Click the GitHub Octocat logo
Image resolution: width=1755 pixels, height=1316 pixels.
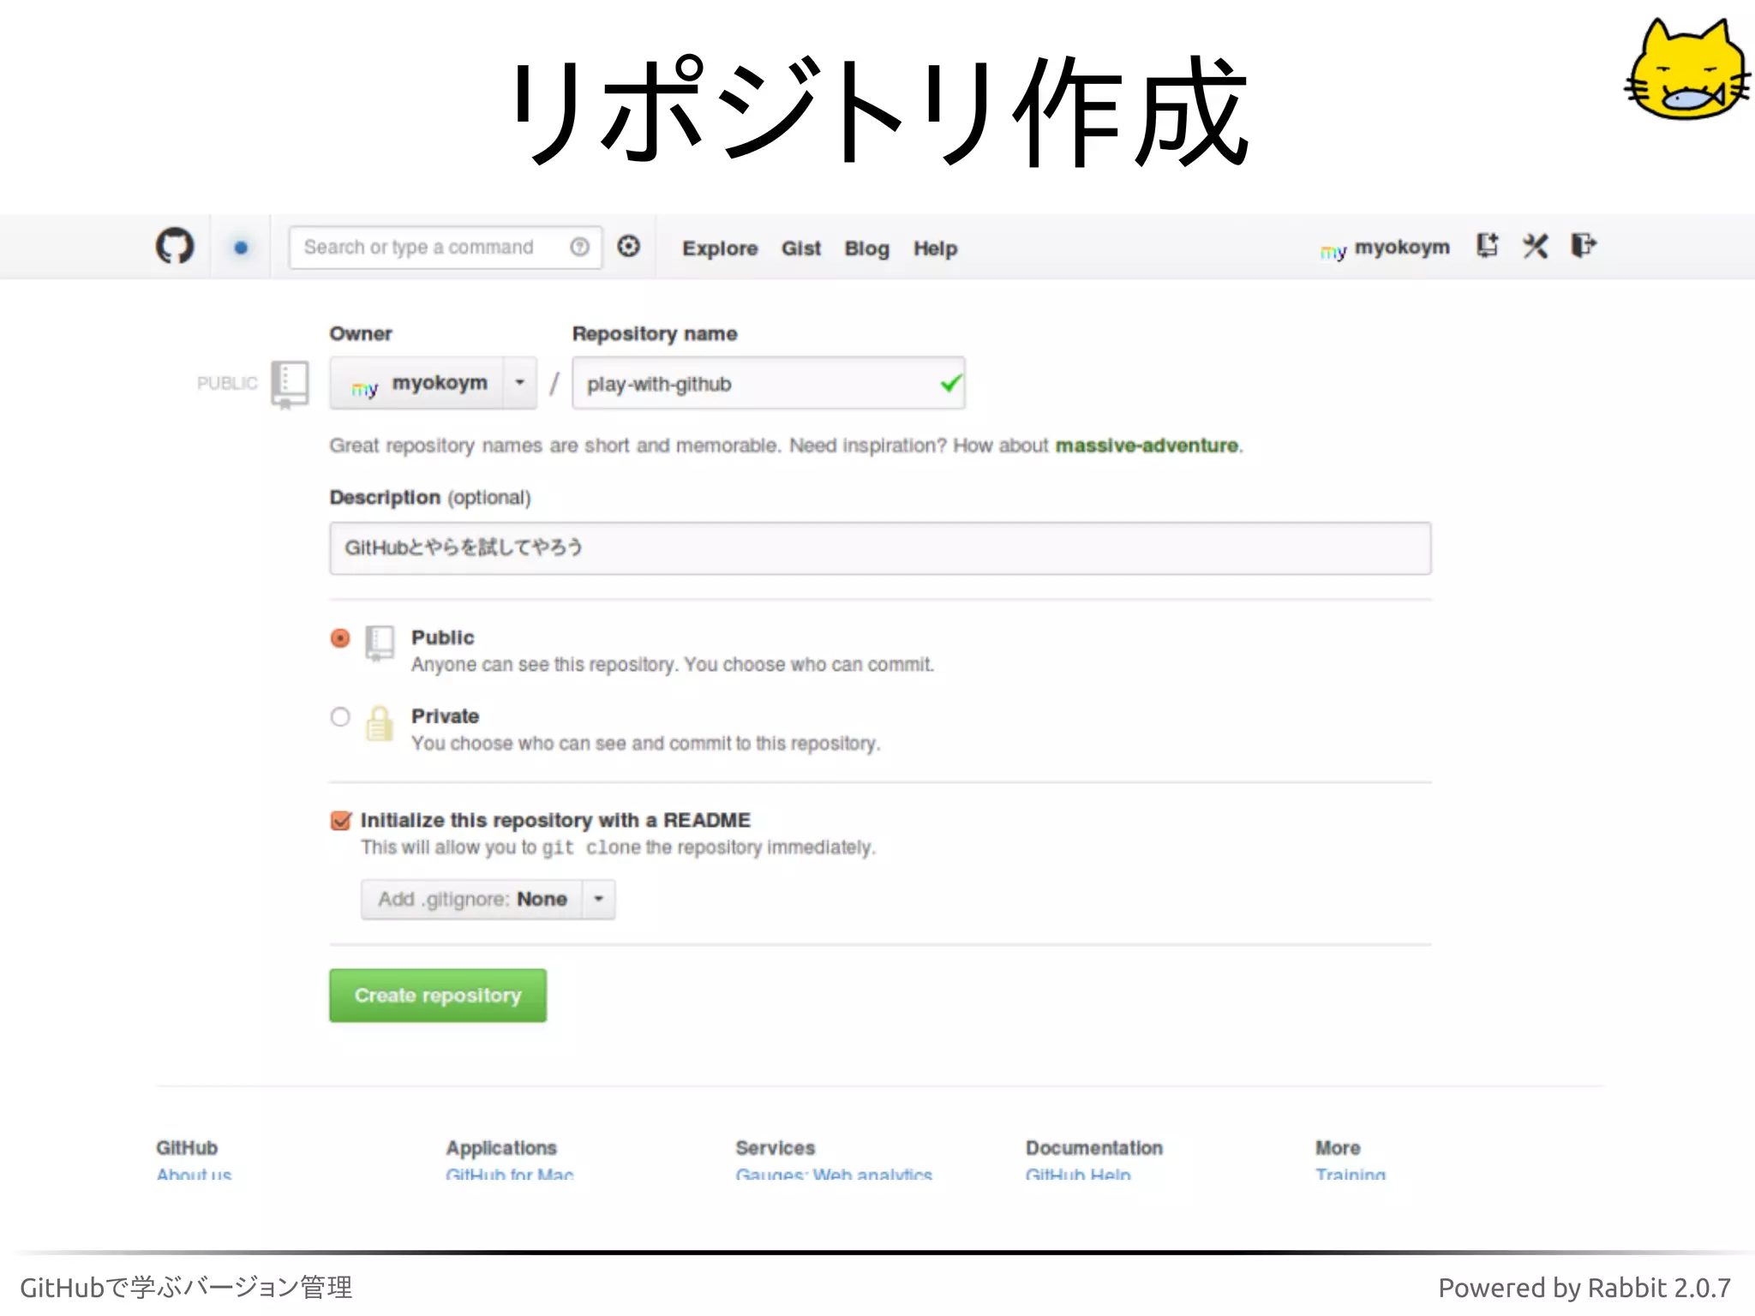(x=175, y=247)
